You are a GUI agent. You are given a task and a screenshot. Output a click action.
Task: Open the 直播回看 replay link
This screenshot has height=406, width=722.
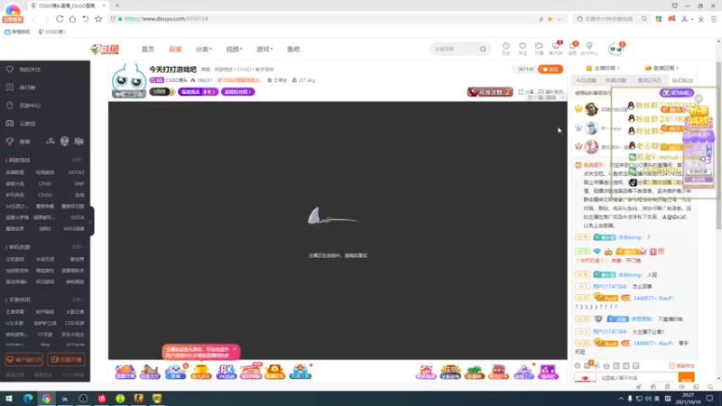tap(662, 69)
